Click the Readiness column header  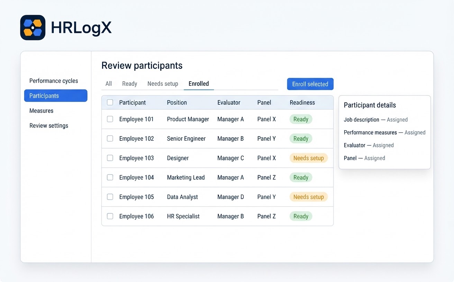302,102
